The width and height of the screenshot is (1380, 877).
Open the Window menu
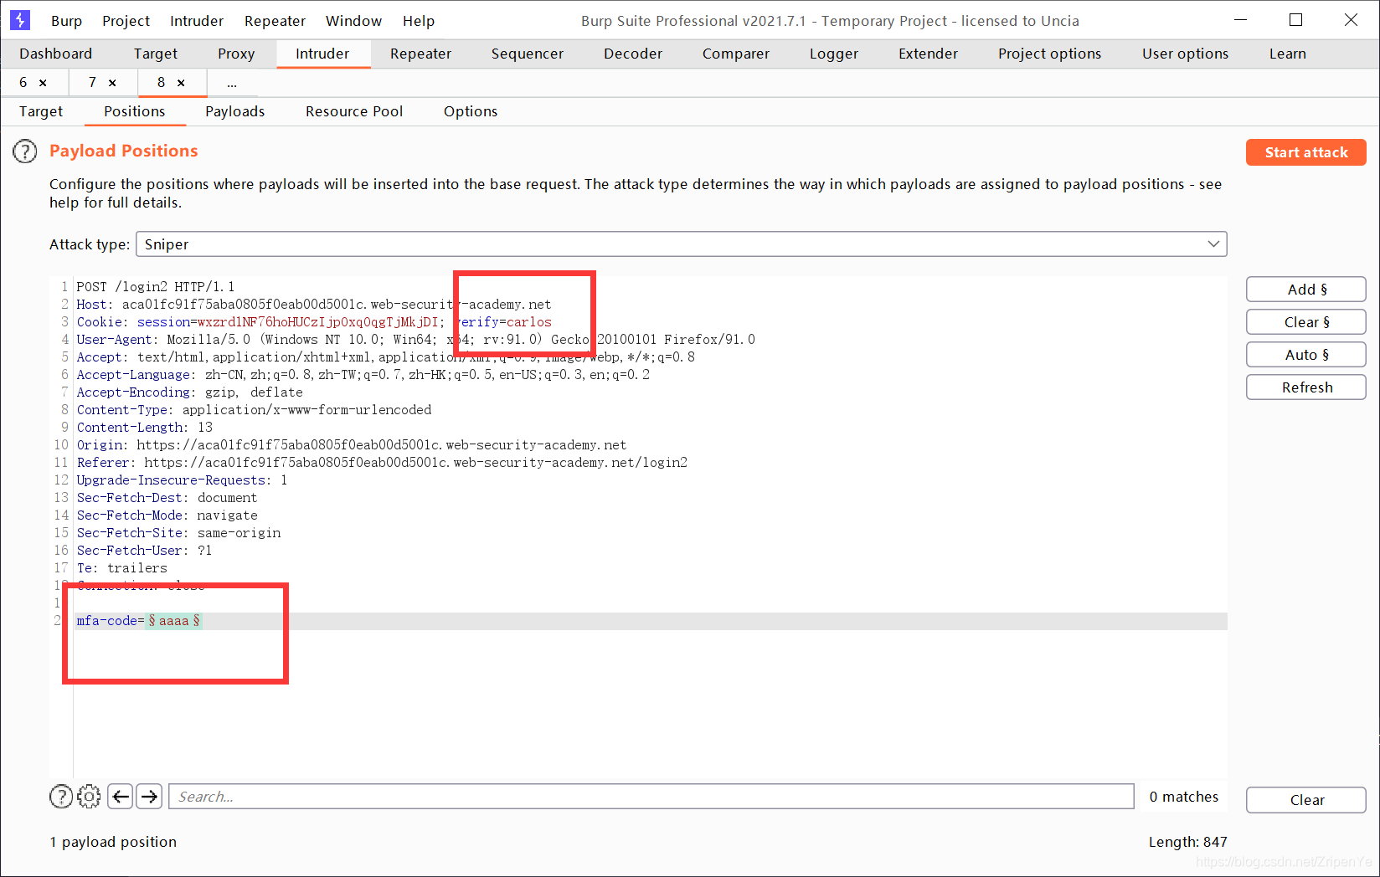(x=353, y=21)
